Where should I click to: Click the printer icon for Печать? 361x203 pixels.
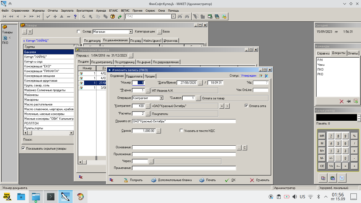coord(202,180)
